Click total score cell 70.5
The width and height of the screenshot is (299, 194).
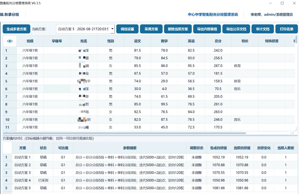click(x=218, y=89)
